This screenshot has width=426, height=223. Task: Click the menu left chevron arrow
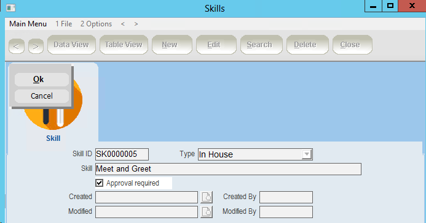[123, 24]
